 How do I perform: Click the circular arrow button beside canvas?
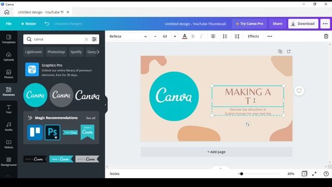click(299, 90)
